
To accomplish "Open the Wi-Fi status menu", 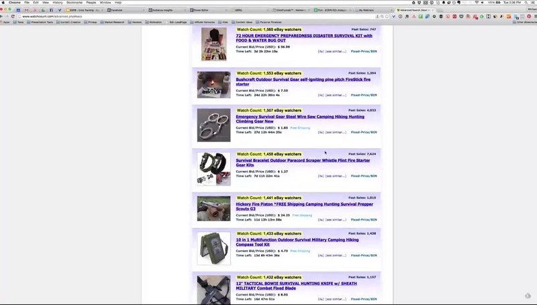I will 477,3.
